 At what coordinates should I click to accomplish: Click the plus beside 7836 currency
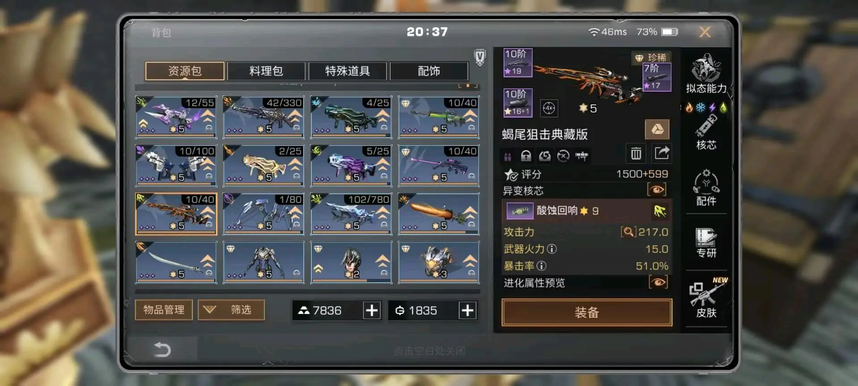click(371, 310)
